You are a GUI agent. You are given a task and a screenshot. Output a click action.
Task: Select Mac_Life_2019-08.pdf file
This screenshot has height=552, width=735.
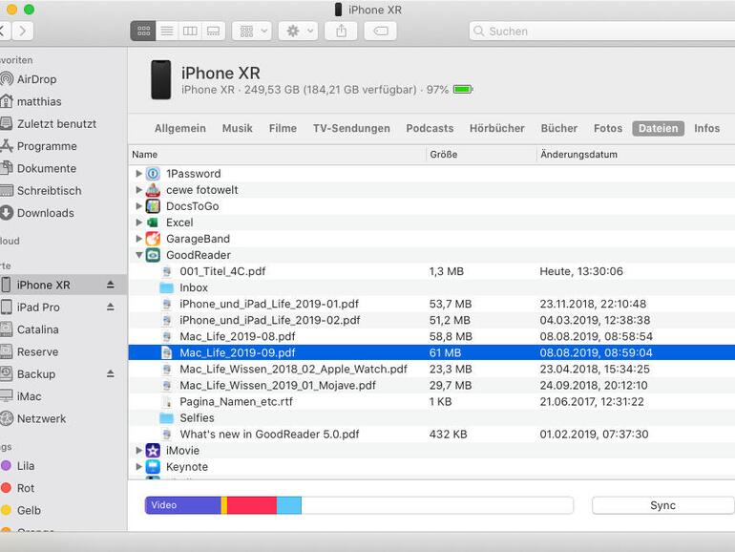[x=431, y=336]
